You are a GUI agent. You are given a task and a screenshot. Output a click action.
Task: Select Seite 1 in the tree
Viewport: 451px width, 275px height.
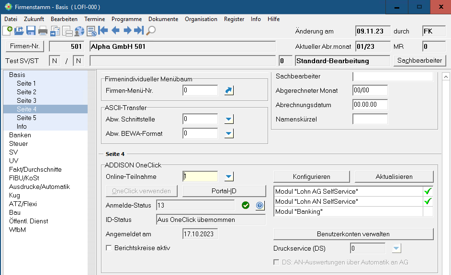click(26, 83)
